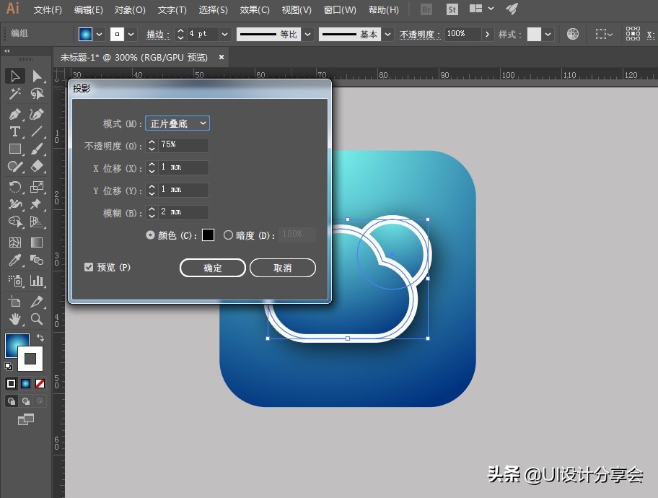658x498 pixels.
Task: Open the 文件(F) menu
Action: pyautogui.click(x=48, y=10)
